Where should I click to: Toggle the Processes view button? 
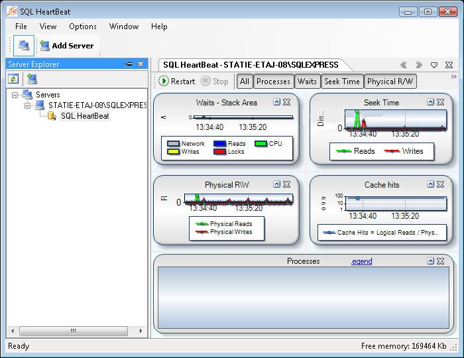click(273, 82)
